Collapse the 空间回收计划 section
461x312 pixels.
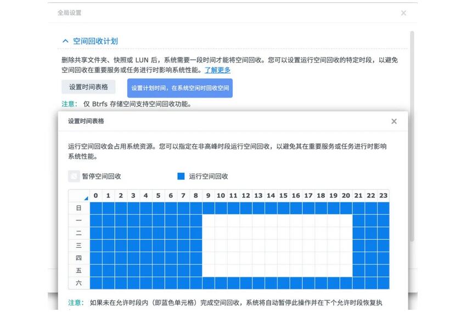[x=65, y=41]
